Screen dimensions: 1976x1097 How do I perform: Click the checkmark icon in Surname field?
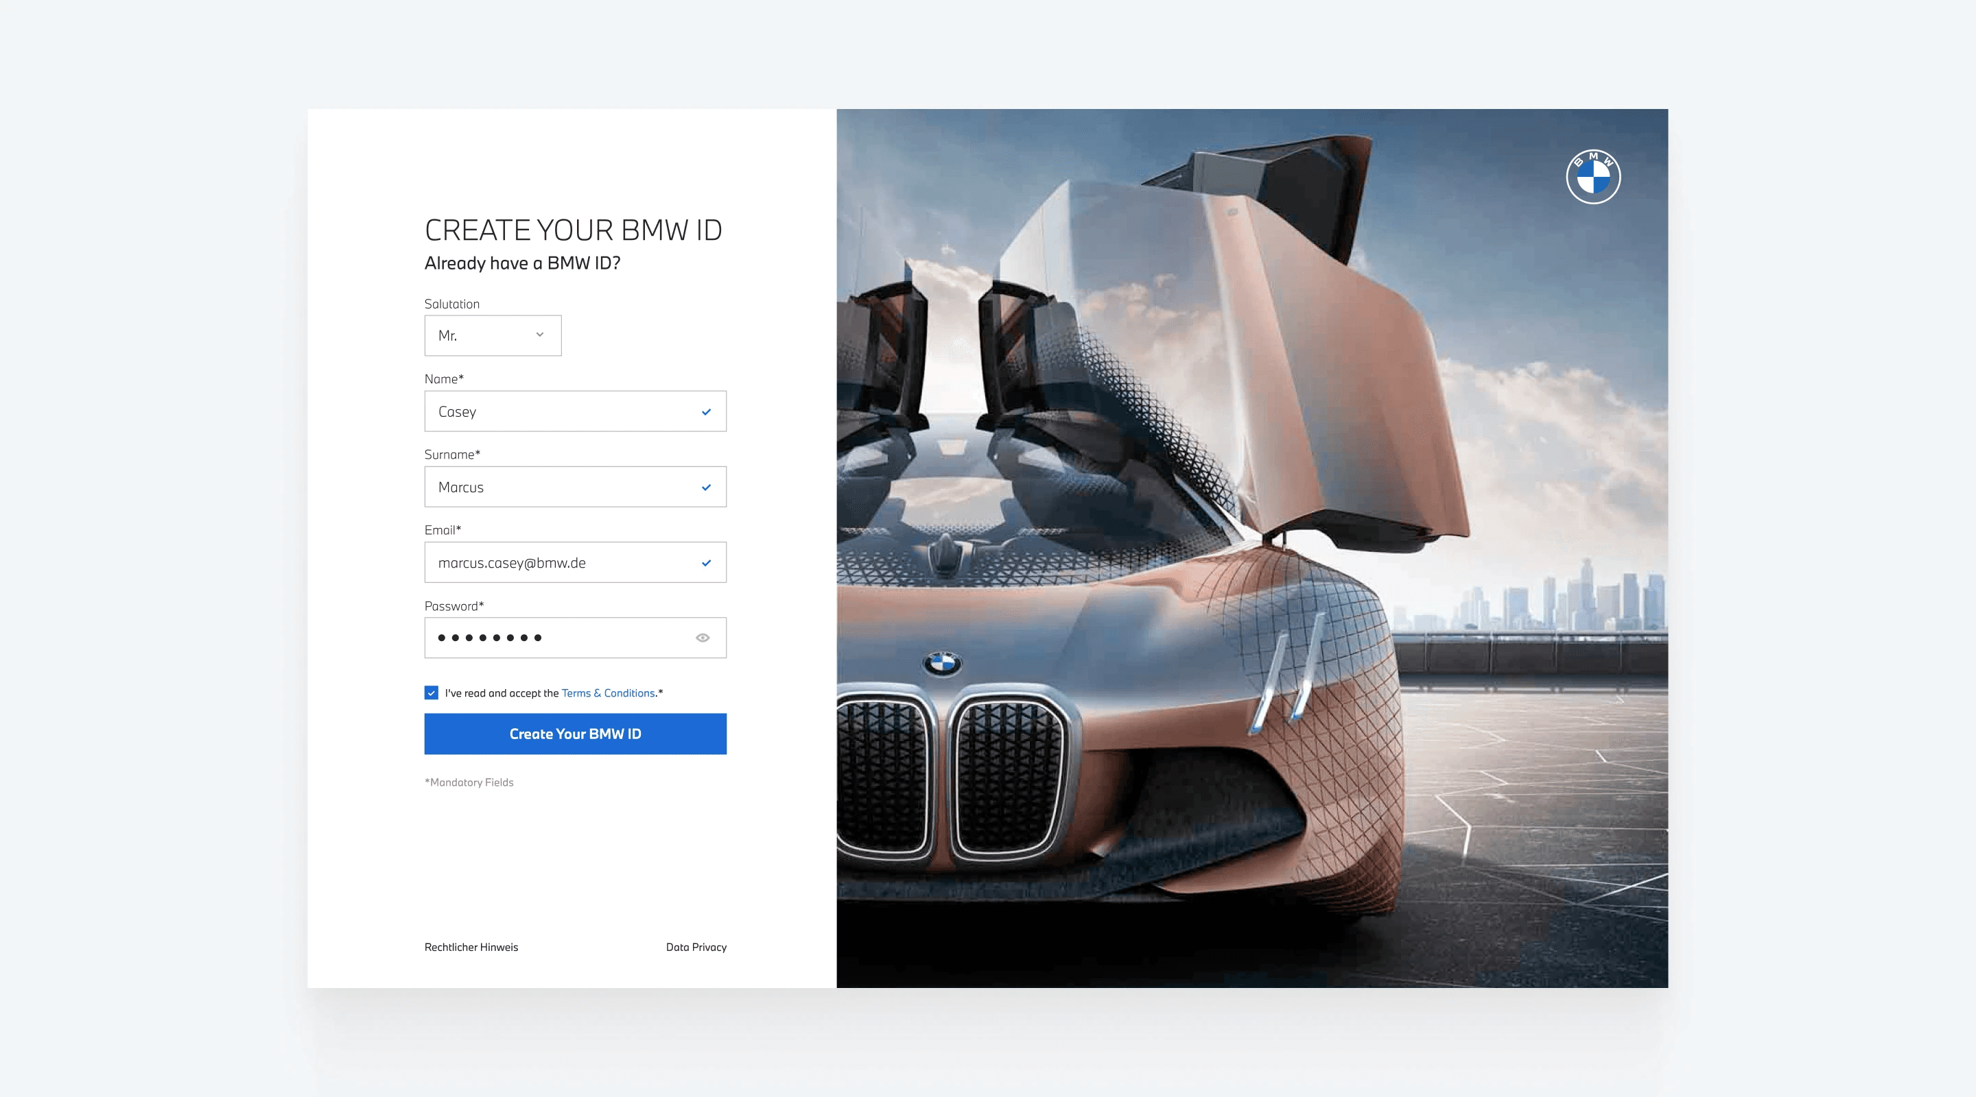(x=706, y=487)
